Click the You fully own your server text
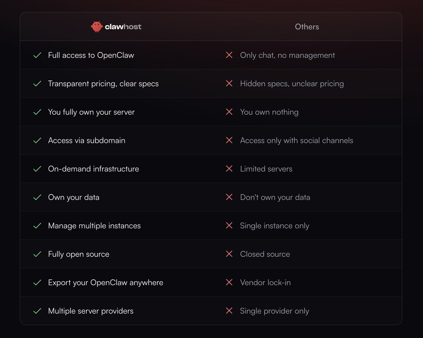The height and width of the screenshot is (338, 423). pos(91,112)
